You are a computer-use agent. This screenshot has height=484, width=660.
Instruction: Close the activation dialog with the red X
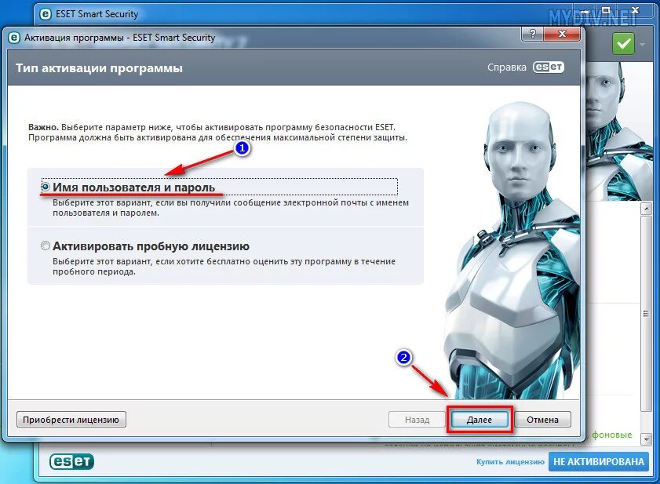(562, 34)
